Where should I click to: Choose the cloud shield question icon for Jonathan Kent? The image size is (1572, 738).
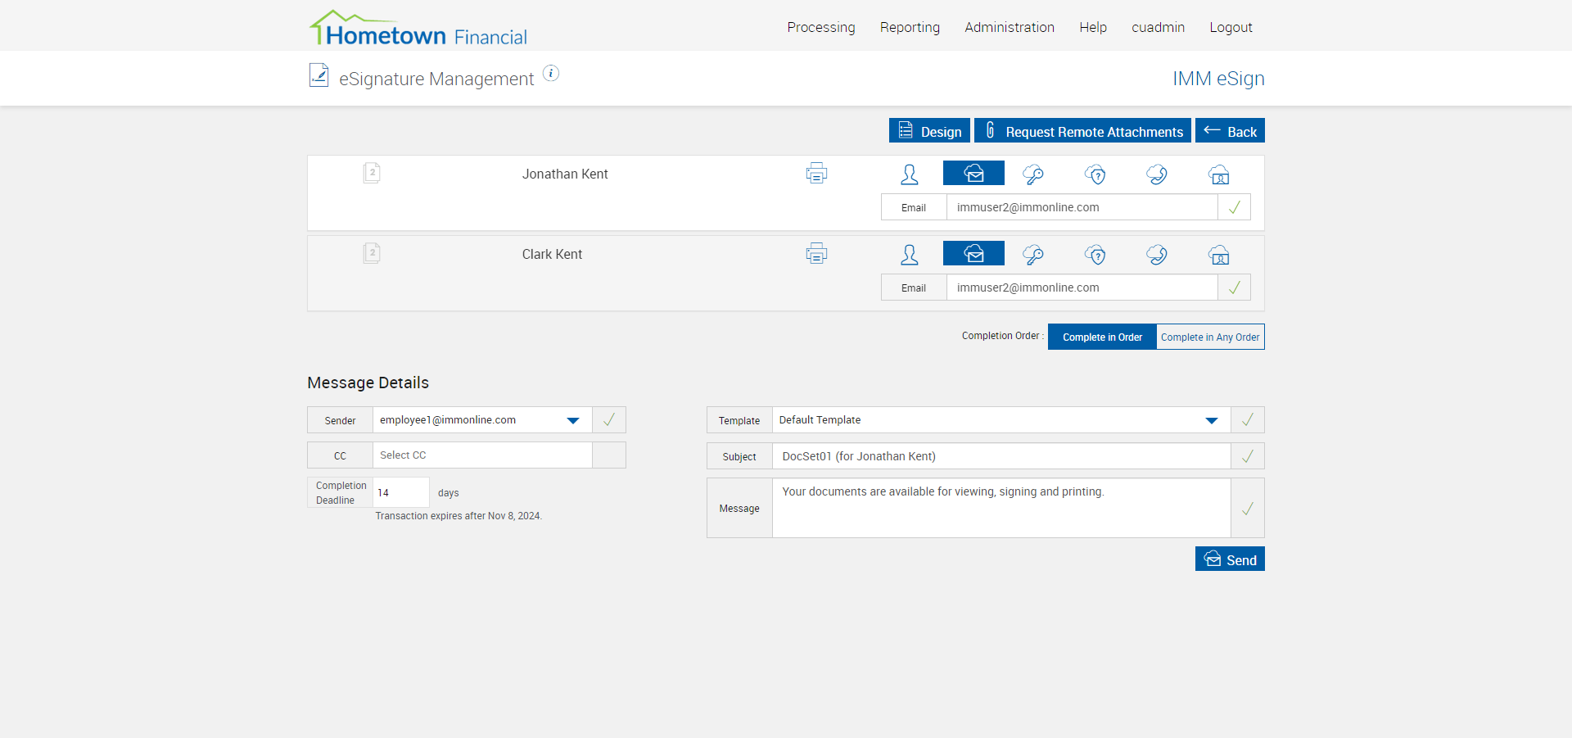1095,174
